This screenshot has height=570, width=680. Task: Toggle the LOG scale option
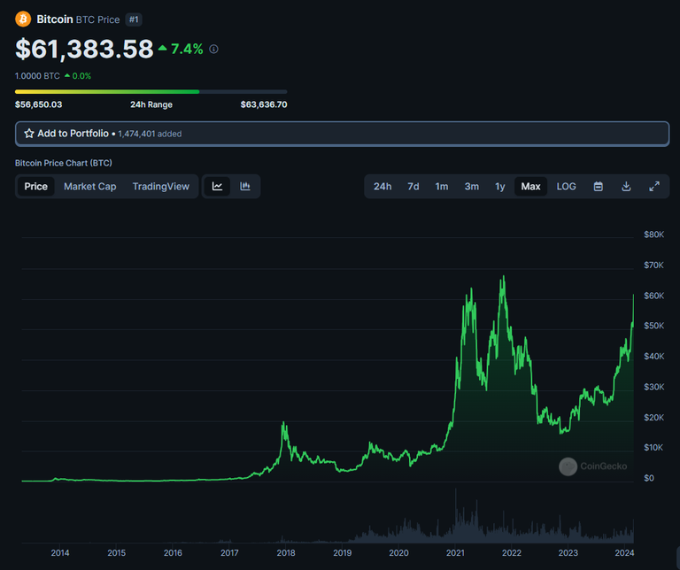pyautogui.click(x=567, y=187)
